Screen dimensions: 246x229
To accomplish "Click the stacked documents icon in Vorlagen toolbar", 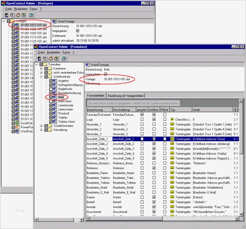I will (x=12, y=15).
